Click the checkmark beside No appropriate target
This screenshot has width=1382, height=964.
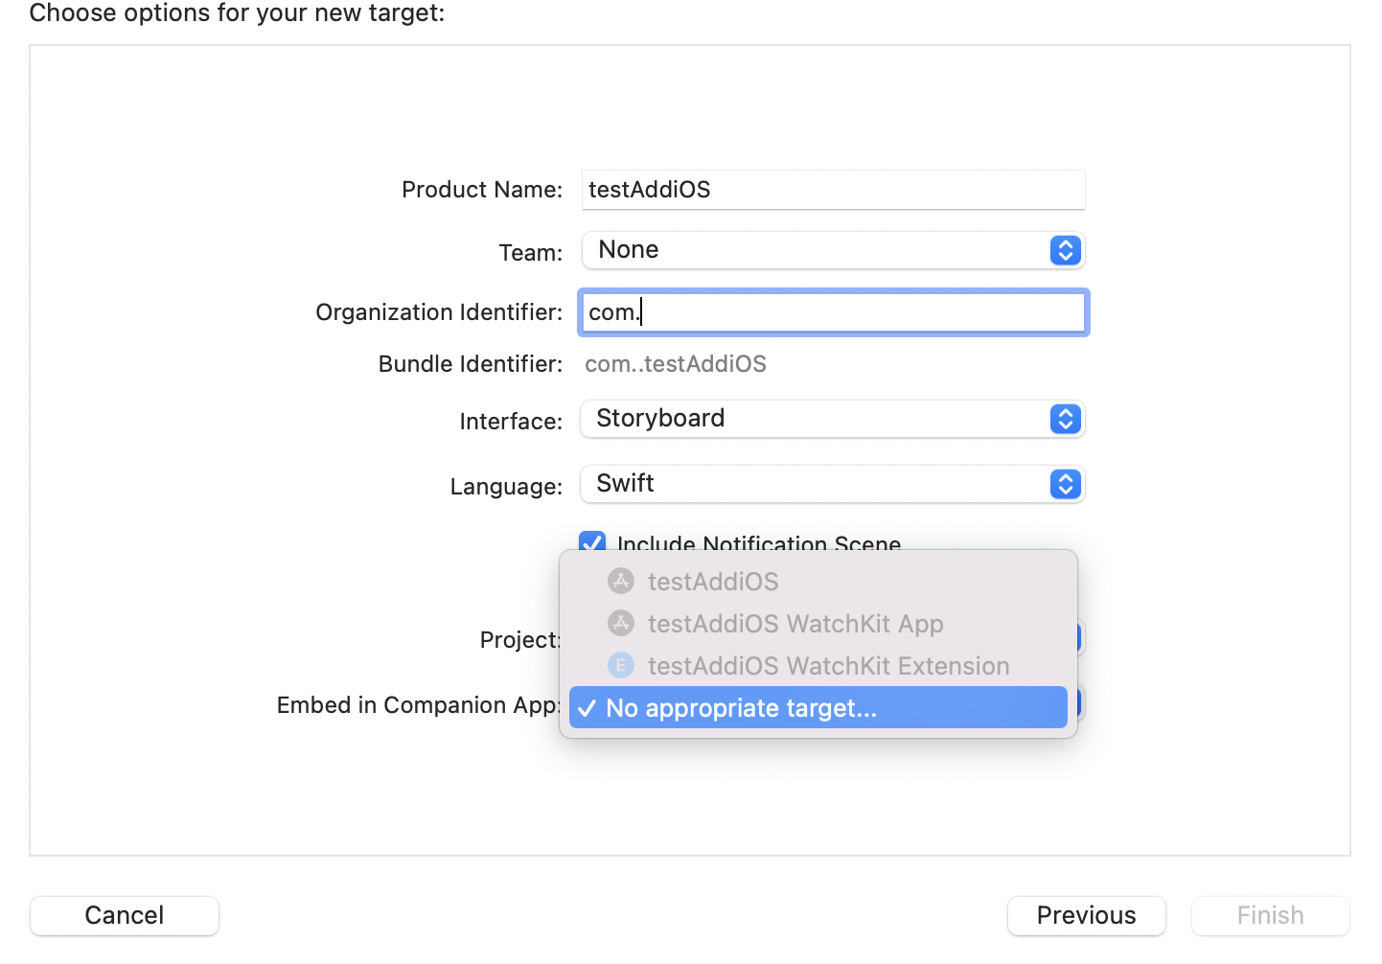(x=587, y=708)
